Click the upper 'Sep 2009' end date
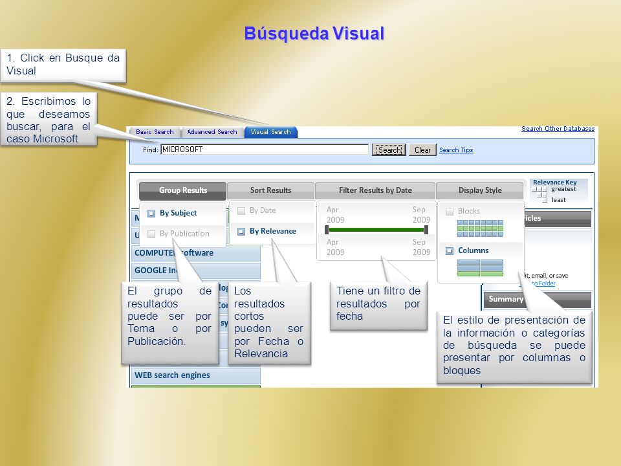 [421, 214]
